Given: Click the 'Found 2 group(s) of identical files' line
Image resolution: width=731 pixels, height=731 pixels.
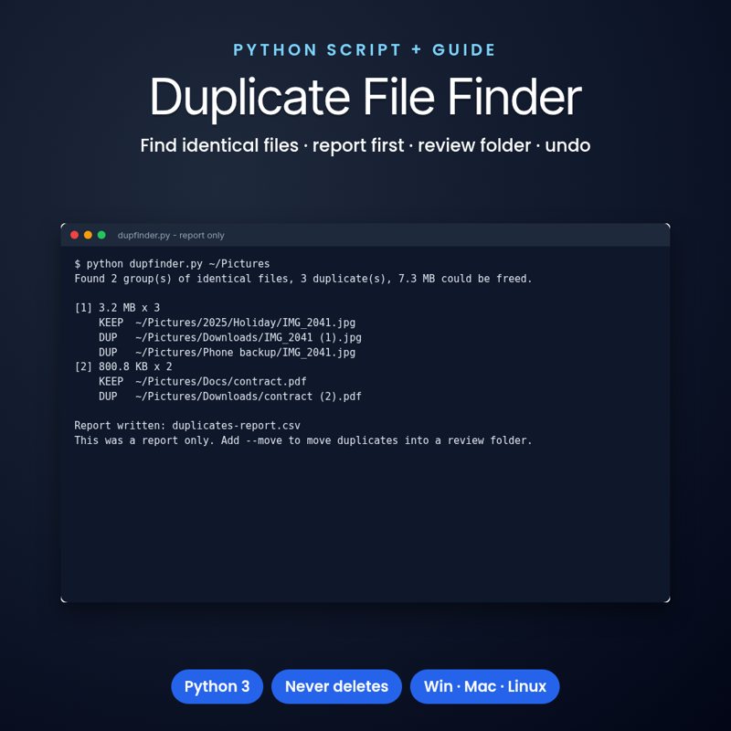Looking at the screenshot, I should (303, 279).
